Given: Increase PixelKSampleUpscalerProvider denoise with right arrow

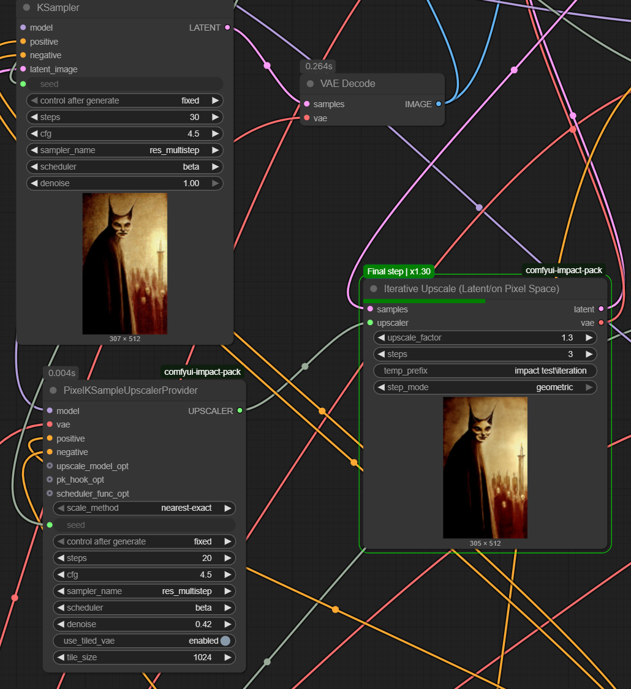Looking at the screenshot, I should (228, 625).
